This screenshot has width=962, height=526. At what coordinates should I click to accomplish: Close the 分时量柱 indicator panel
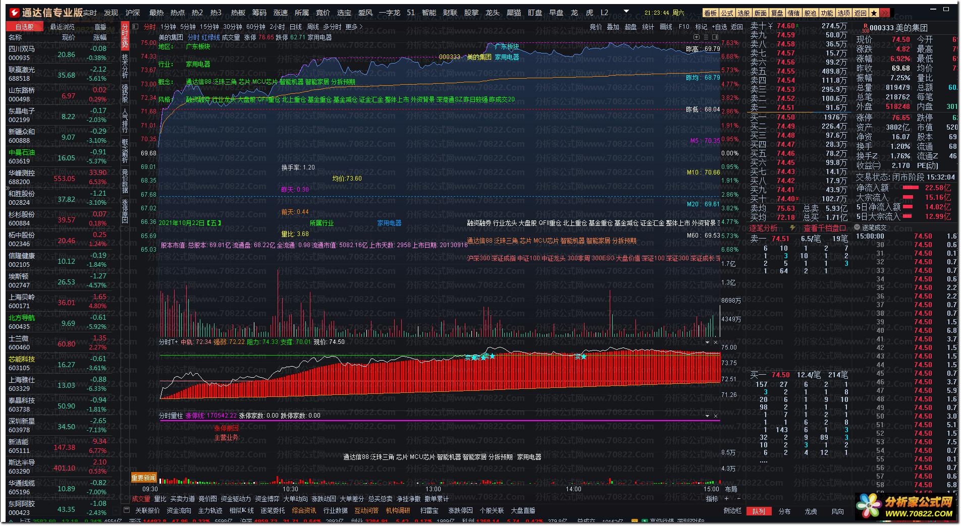click(716, 416)
